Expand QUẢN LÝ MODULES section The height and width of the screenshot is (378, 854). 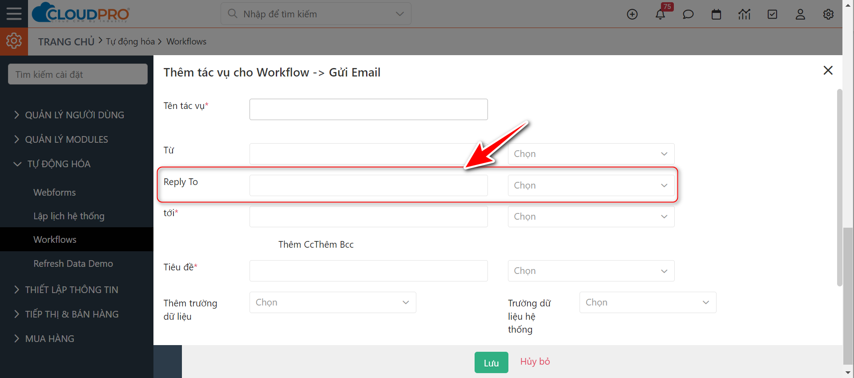61,139
